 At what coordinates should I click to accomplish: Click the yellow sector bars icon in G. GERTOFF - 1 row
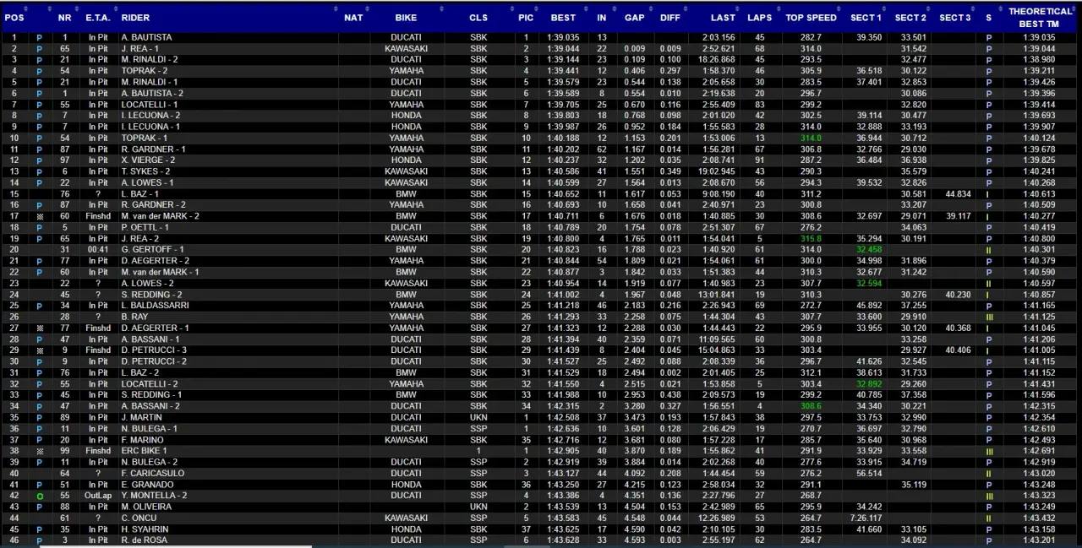(x=989, y=250)
